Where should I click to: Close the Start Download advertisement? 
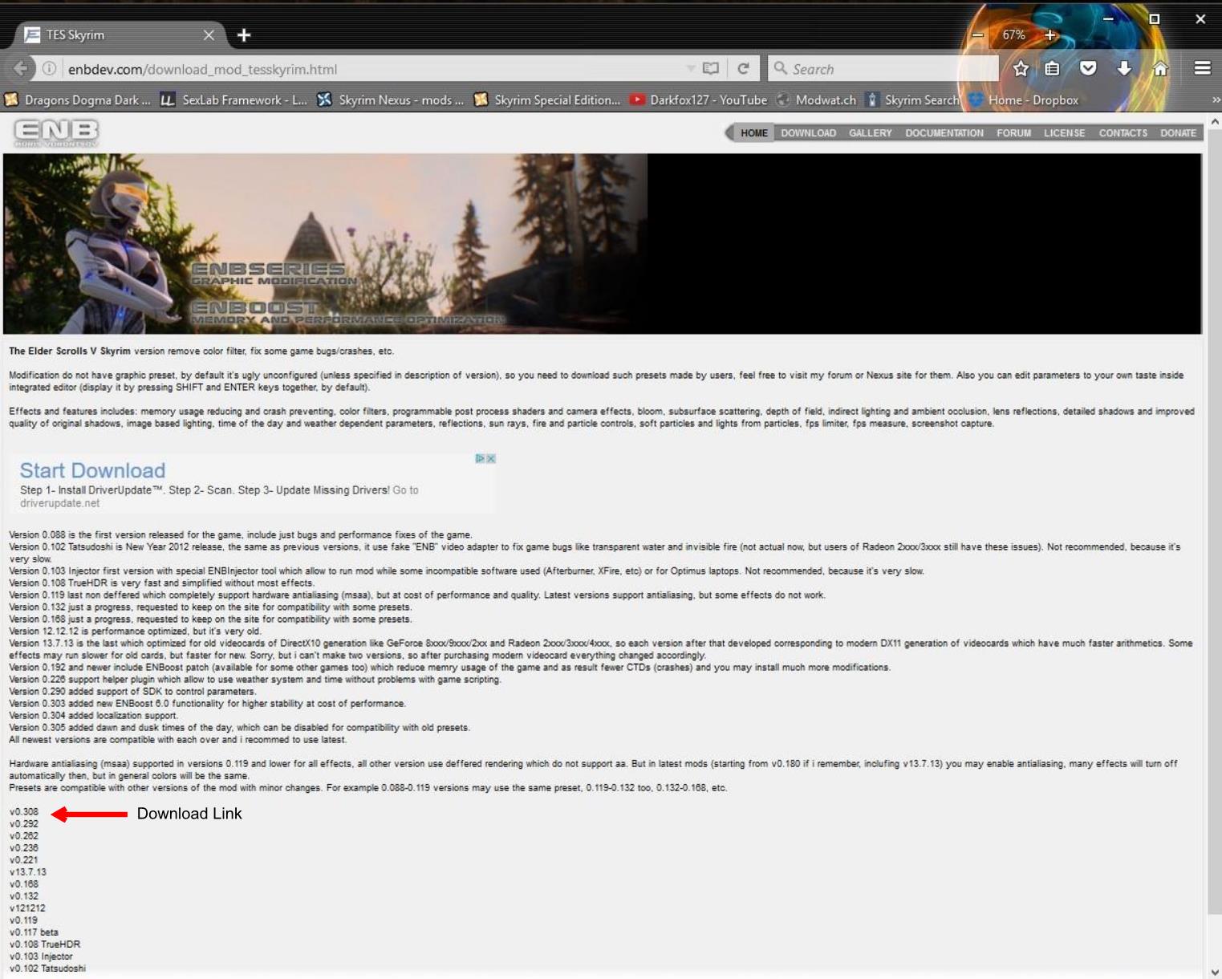pos(491,459)
